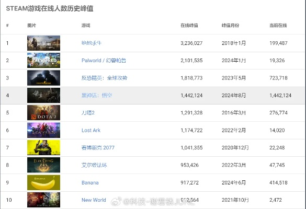Click peak month 2018年1月
306x209 pixels.
pos(234,43)
